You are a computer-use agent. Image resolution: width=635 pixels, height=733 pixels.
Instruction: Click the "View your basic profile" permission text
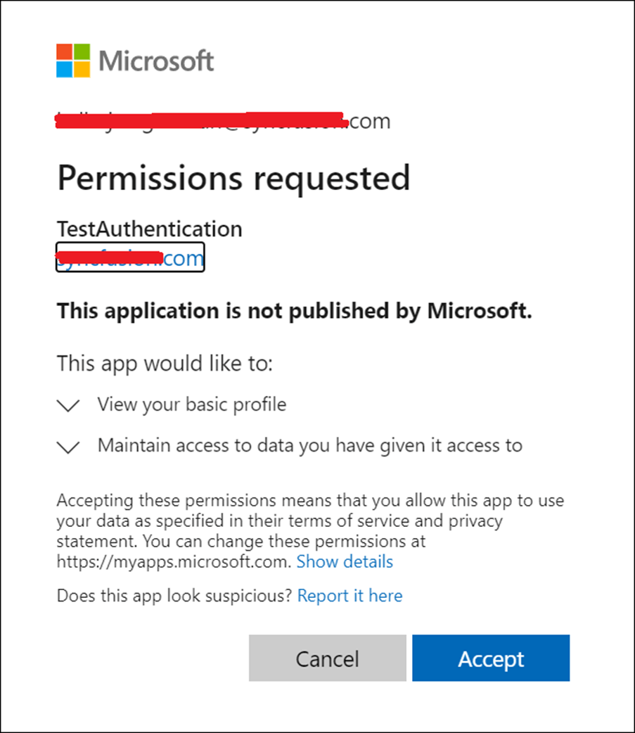coord(192,404)
